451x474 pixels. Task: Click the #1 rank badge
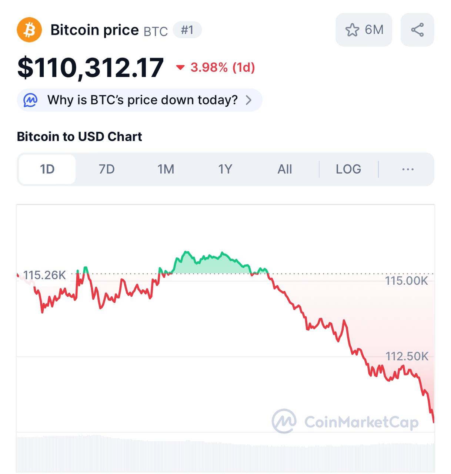(187, 30)
